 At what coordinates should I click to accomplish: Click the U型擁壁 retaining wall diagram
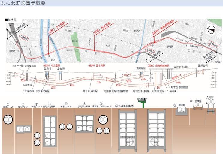[x=182, y=111]
